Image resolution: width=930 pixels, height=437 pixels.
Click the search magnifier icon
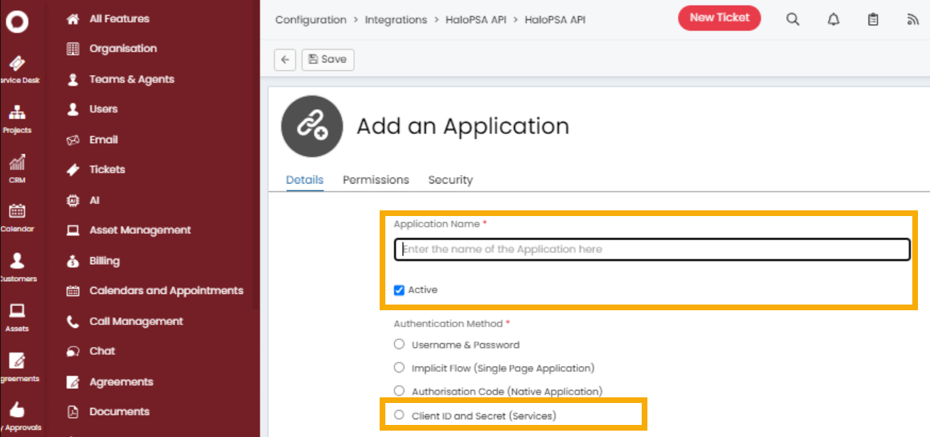point(792,19)
